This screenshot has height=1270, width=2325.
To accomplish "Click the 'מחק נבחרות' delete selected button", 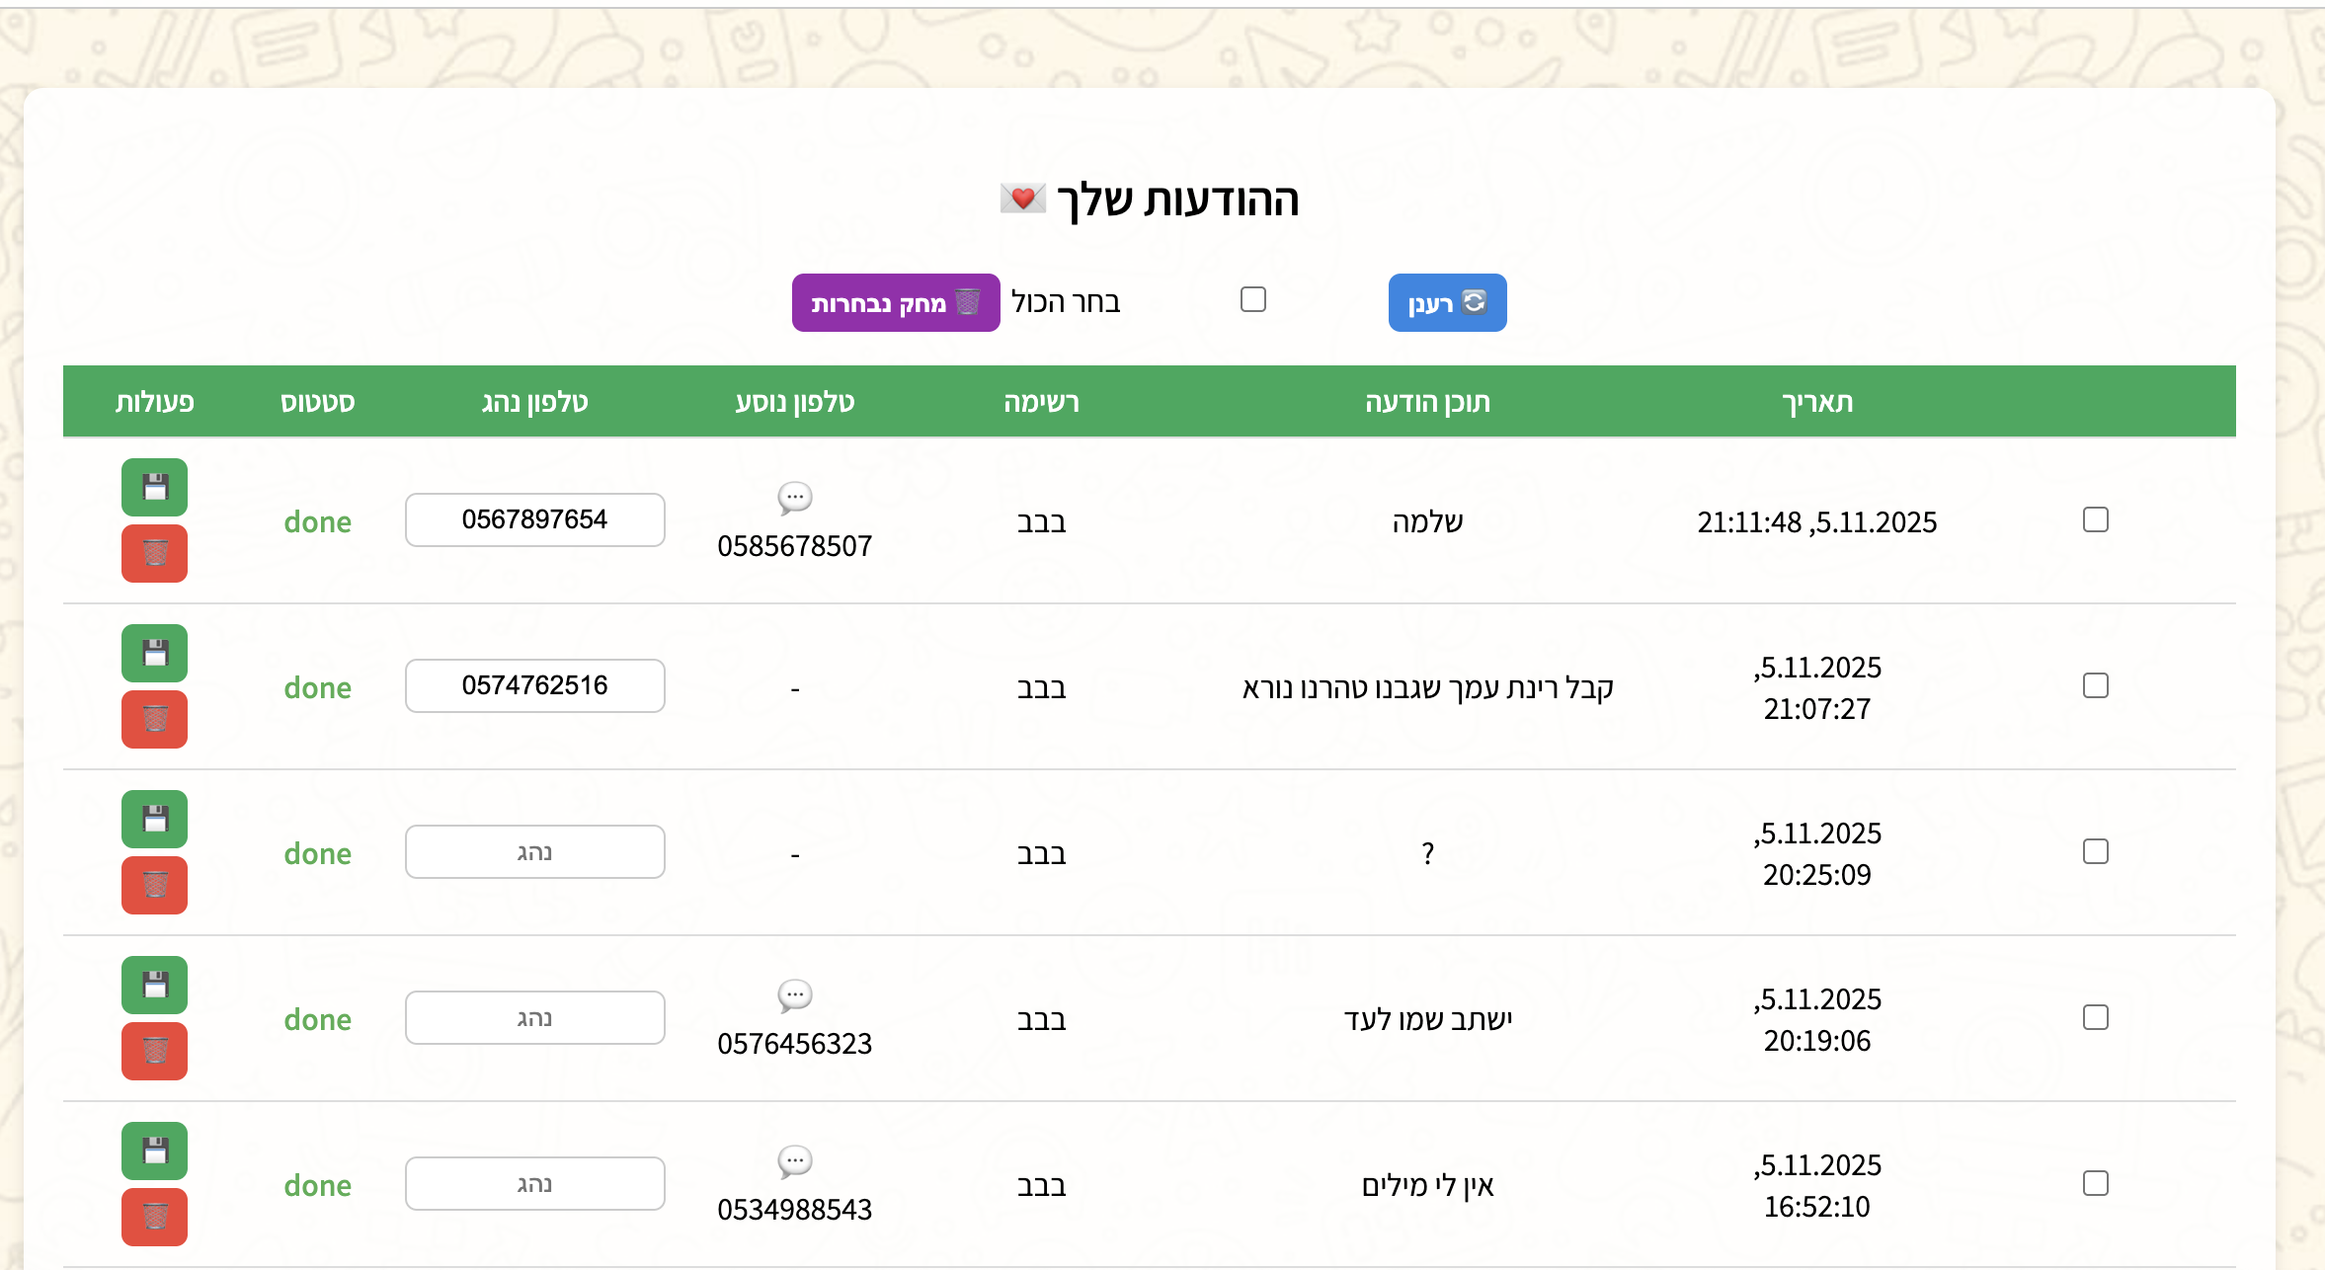I will [895, 302].
